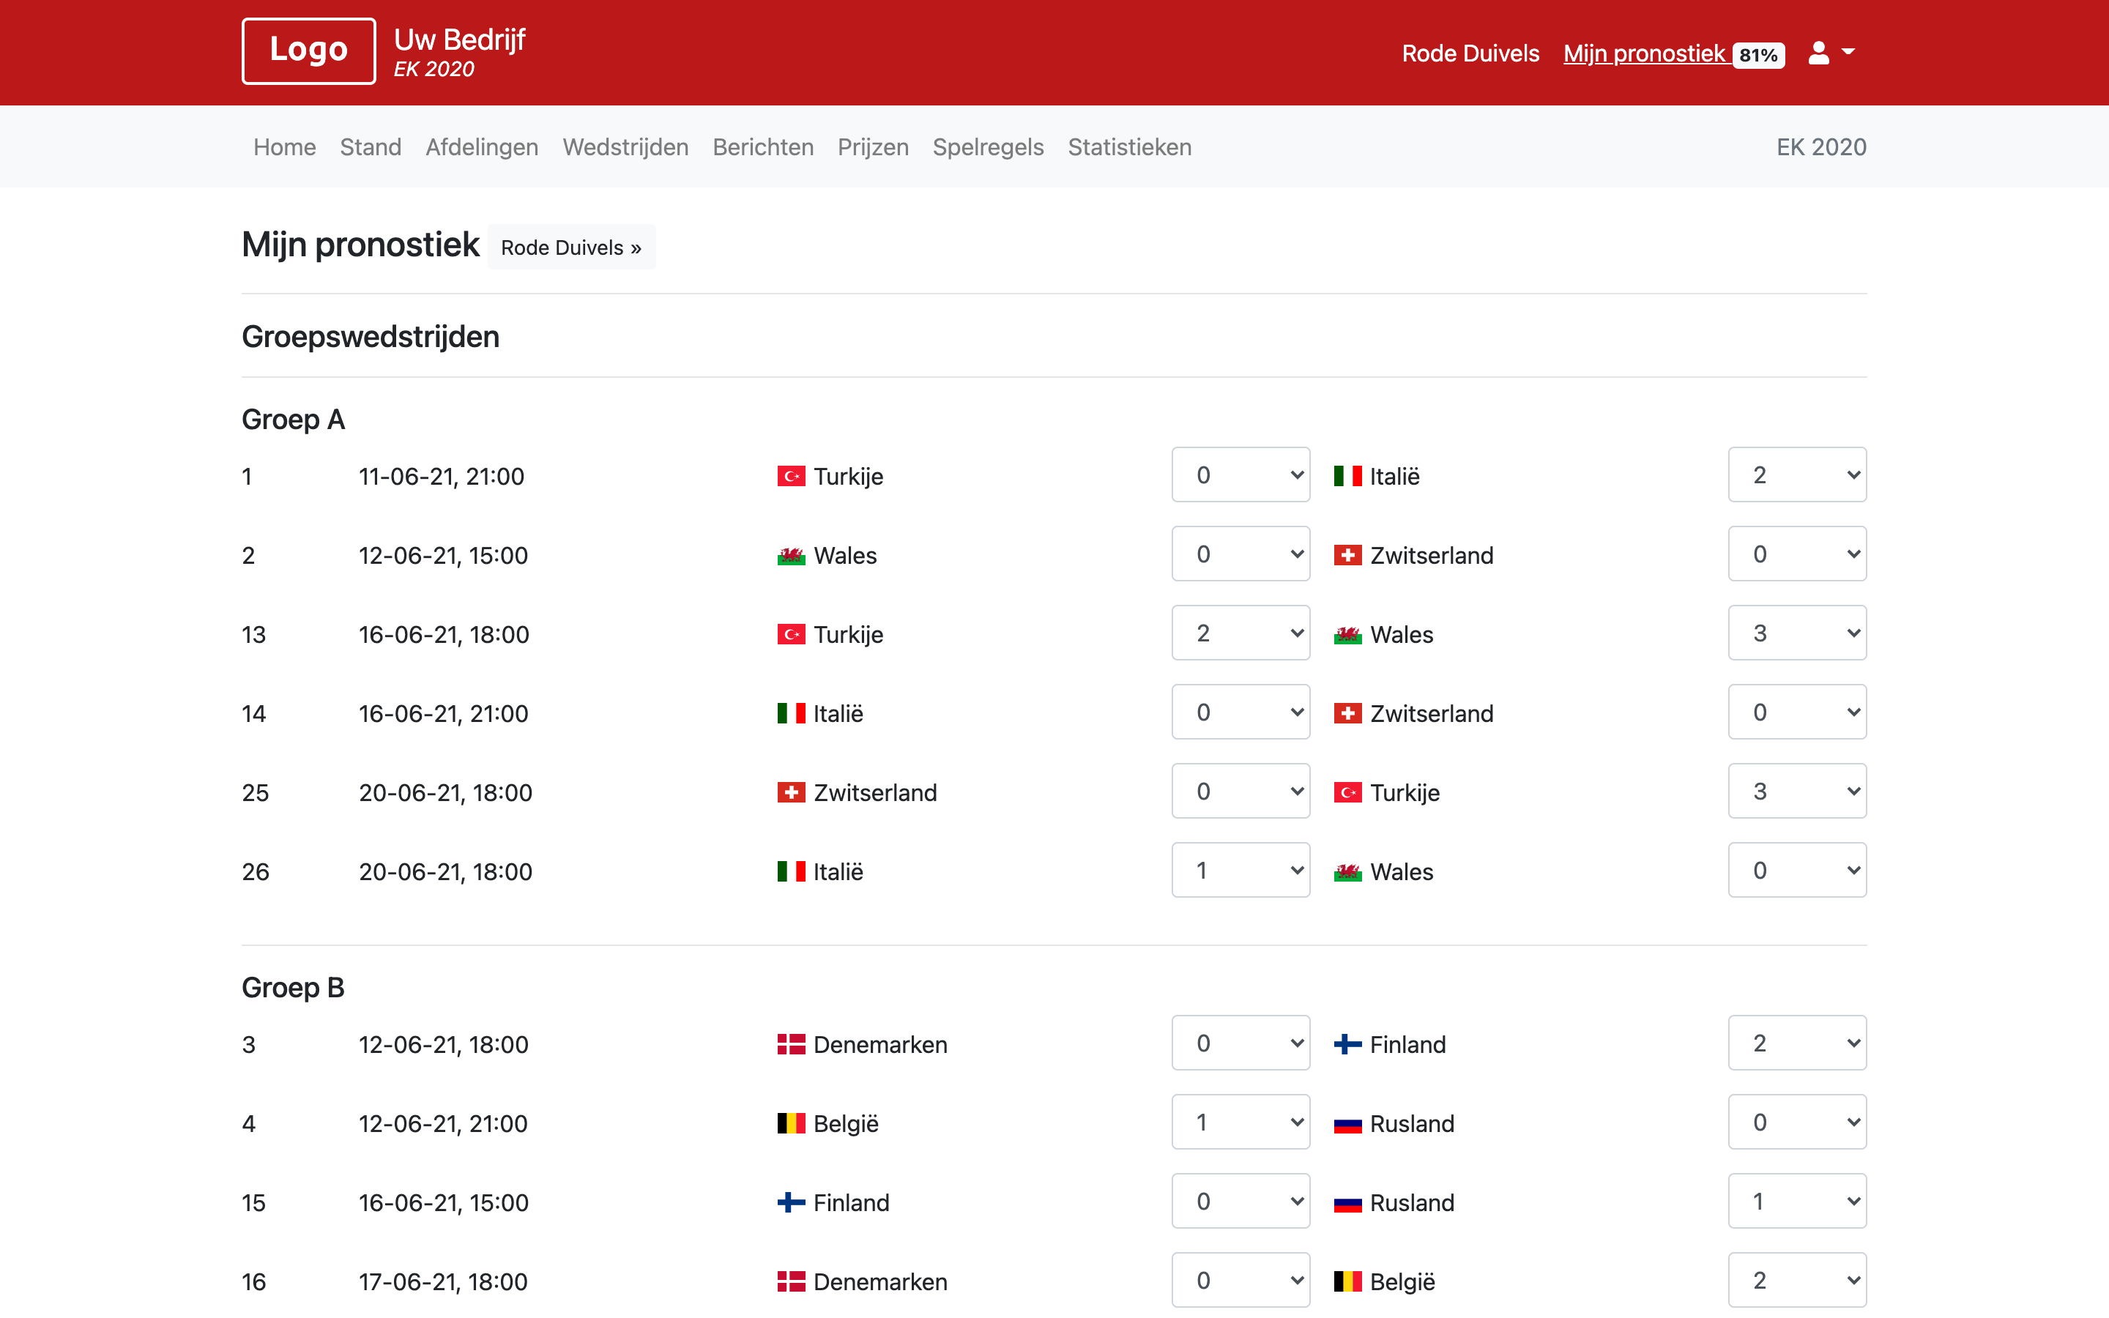The width and height of the screenshot is (2109, 1318).
Task: Click the Groep A heading
Action: point(294,420)
